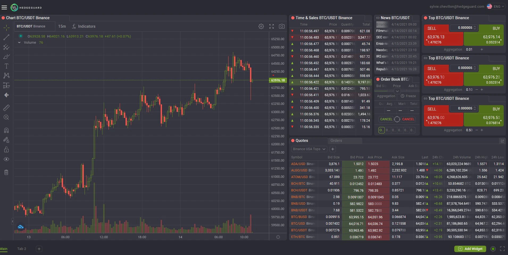Switch to the Orders tab
Screen dimensions: 508x255
click(336, 141)
